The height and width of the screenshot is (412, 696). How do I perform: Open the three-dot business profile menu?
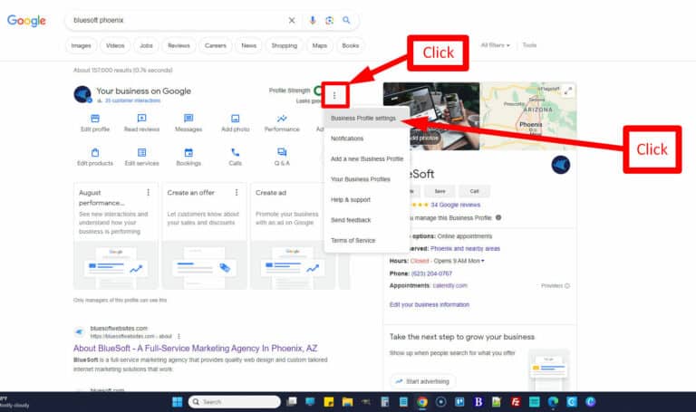click(x=334, y=95)
